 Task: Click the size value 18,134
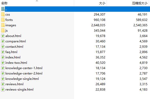click(x=100, y=68)
